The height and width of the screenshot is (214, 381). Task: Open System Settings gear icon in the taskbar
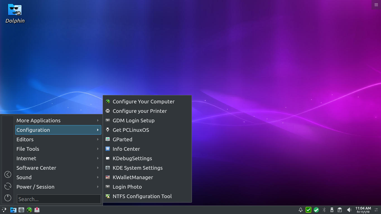[x=21, y=210]
